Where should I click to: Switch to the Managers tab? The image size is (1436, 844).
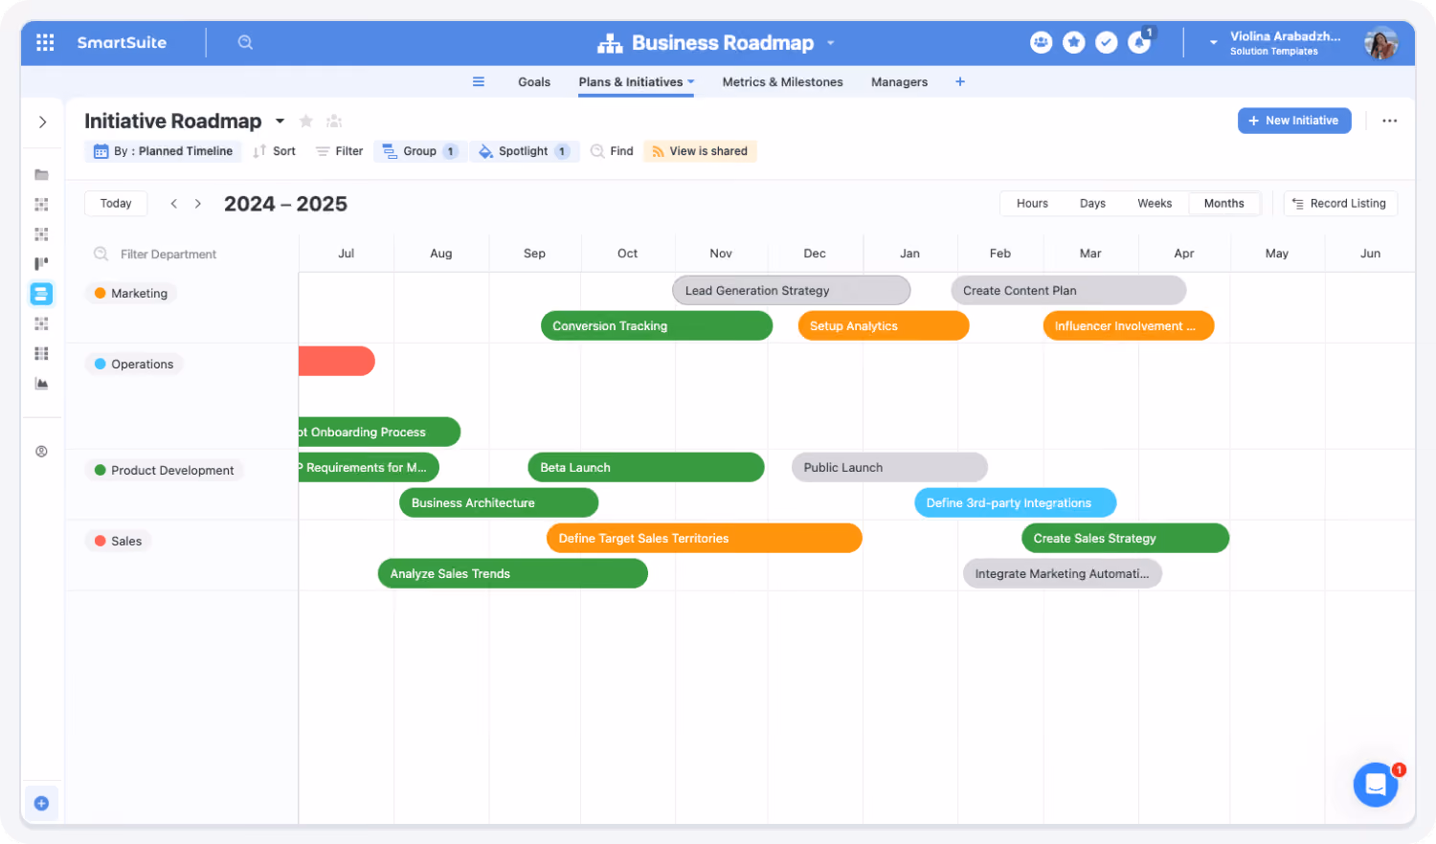coord(899,81)
